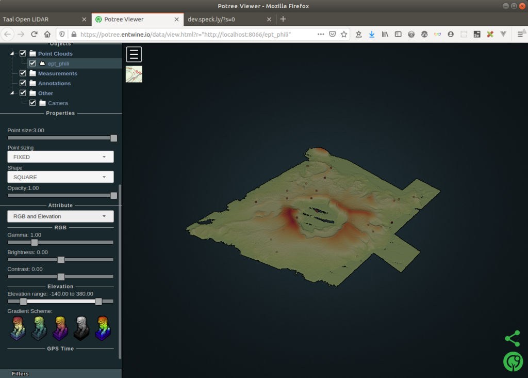Select the green-teal gradient scheme lion

(39, 328)
